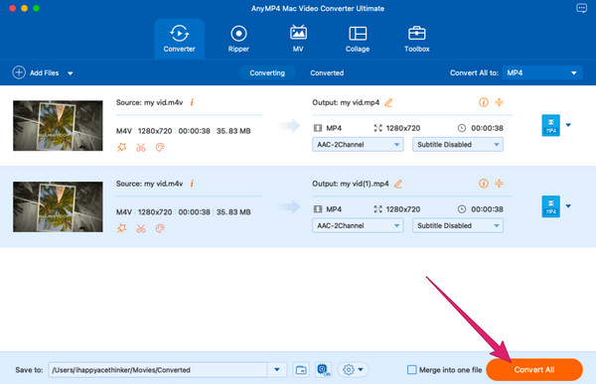The height and width of the screenshot is (384, 596).
Task: Open AAC-2Channel audio dropdown for my vid.mp4
Action: point(358,144)
